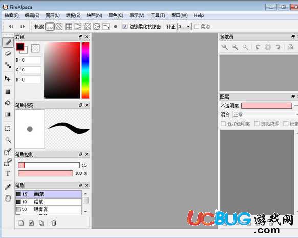
Task: Enable vanishing point snap
Action: [78, 27]
